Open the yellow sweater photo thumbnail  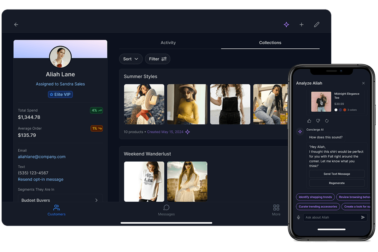[187, 104]
